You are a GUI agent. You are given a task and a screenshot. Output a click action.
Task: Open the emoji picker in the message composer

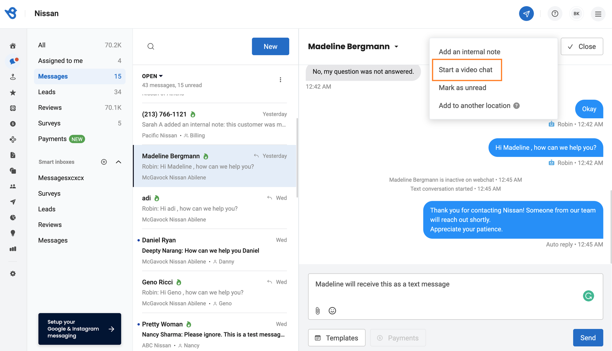[332, 311]
